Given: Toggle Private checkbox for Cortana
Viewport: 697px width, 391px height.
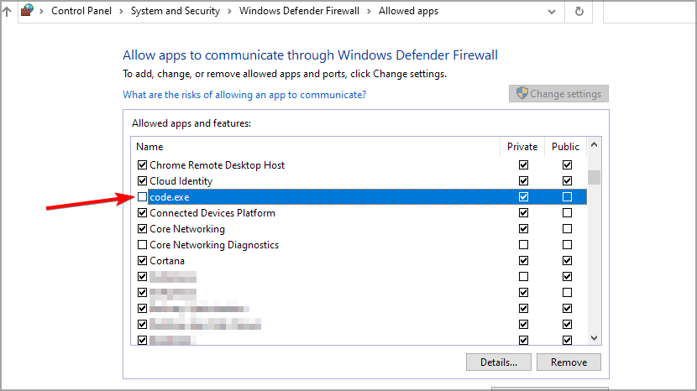Looking at the screenshot, I should pyautogui.click(x=524, y=261).
